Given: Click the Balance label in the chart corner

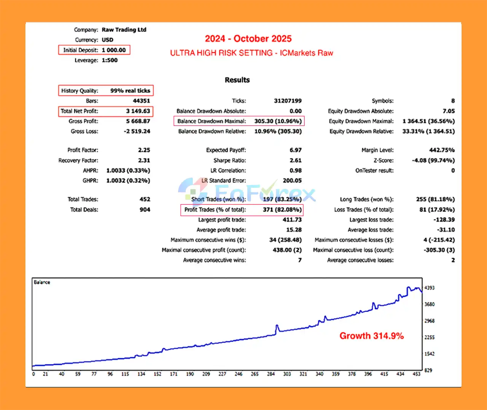Looking at the screenshot, I should tap(42, 282).
